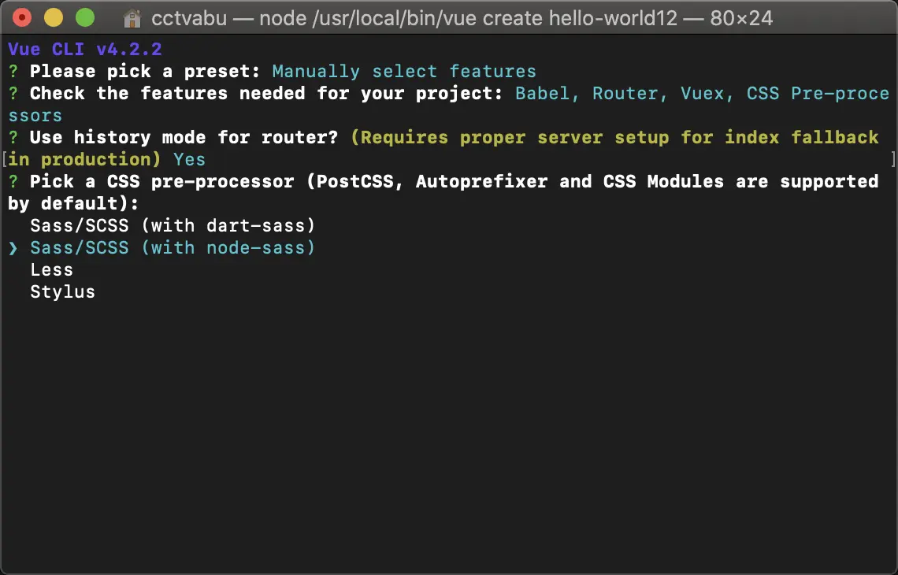Screen dimensions: 898x575
Task: Select Sass/SCSS (with node-sass) option
Action: click(x=173, y=247)
